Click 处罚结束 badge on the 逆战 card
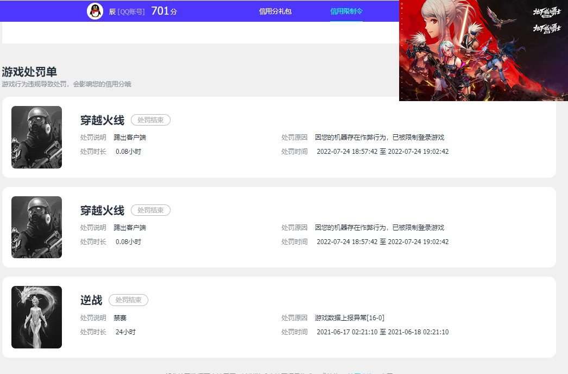 click(128, 300)
